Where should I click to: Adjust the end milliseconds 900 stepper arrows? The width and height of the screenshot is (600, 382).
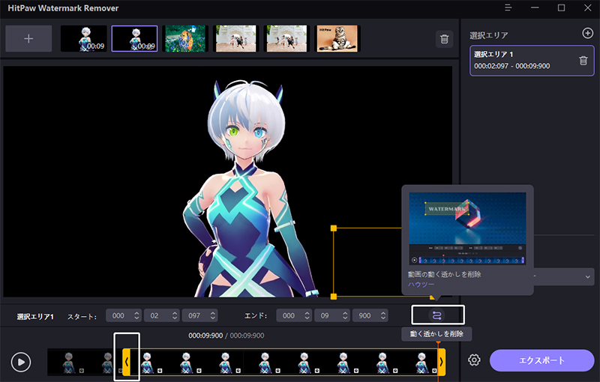click(383, 315)
